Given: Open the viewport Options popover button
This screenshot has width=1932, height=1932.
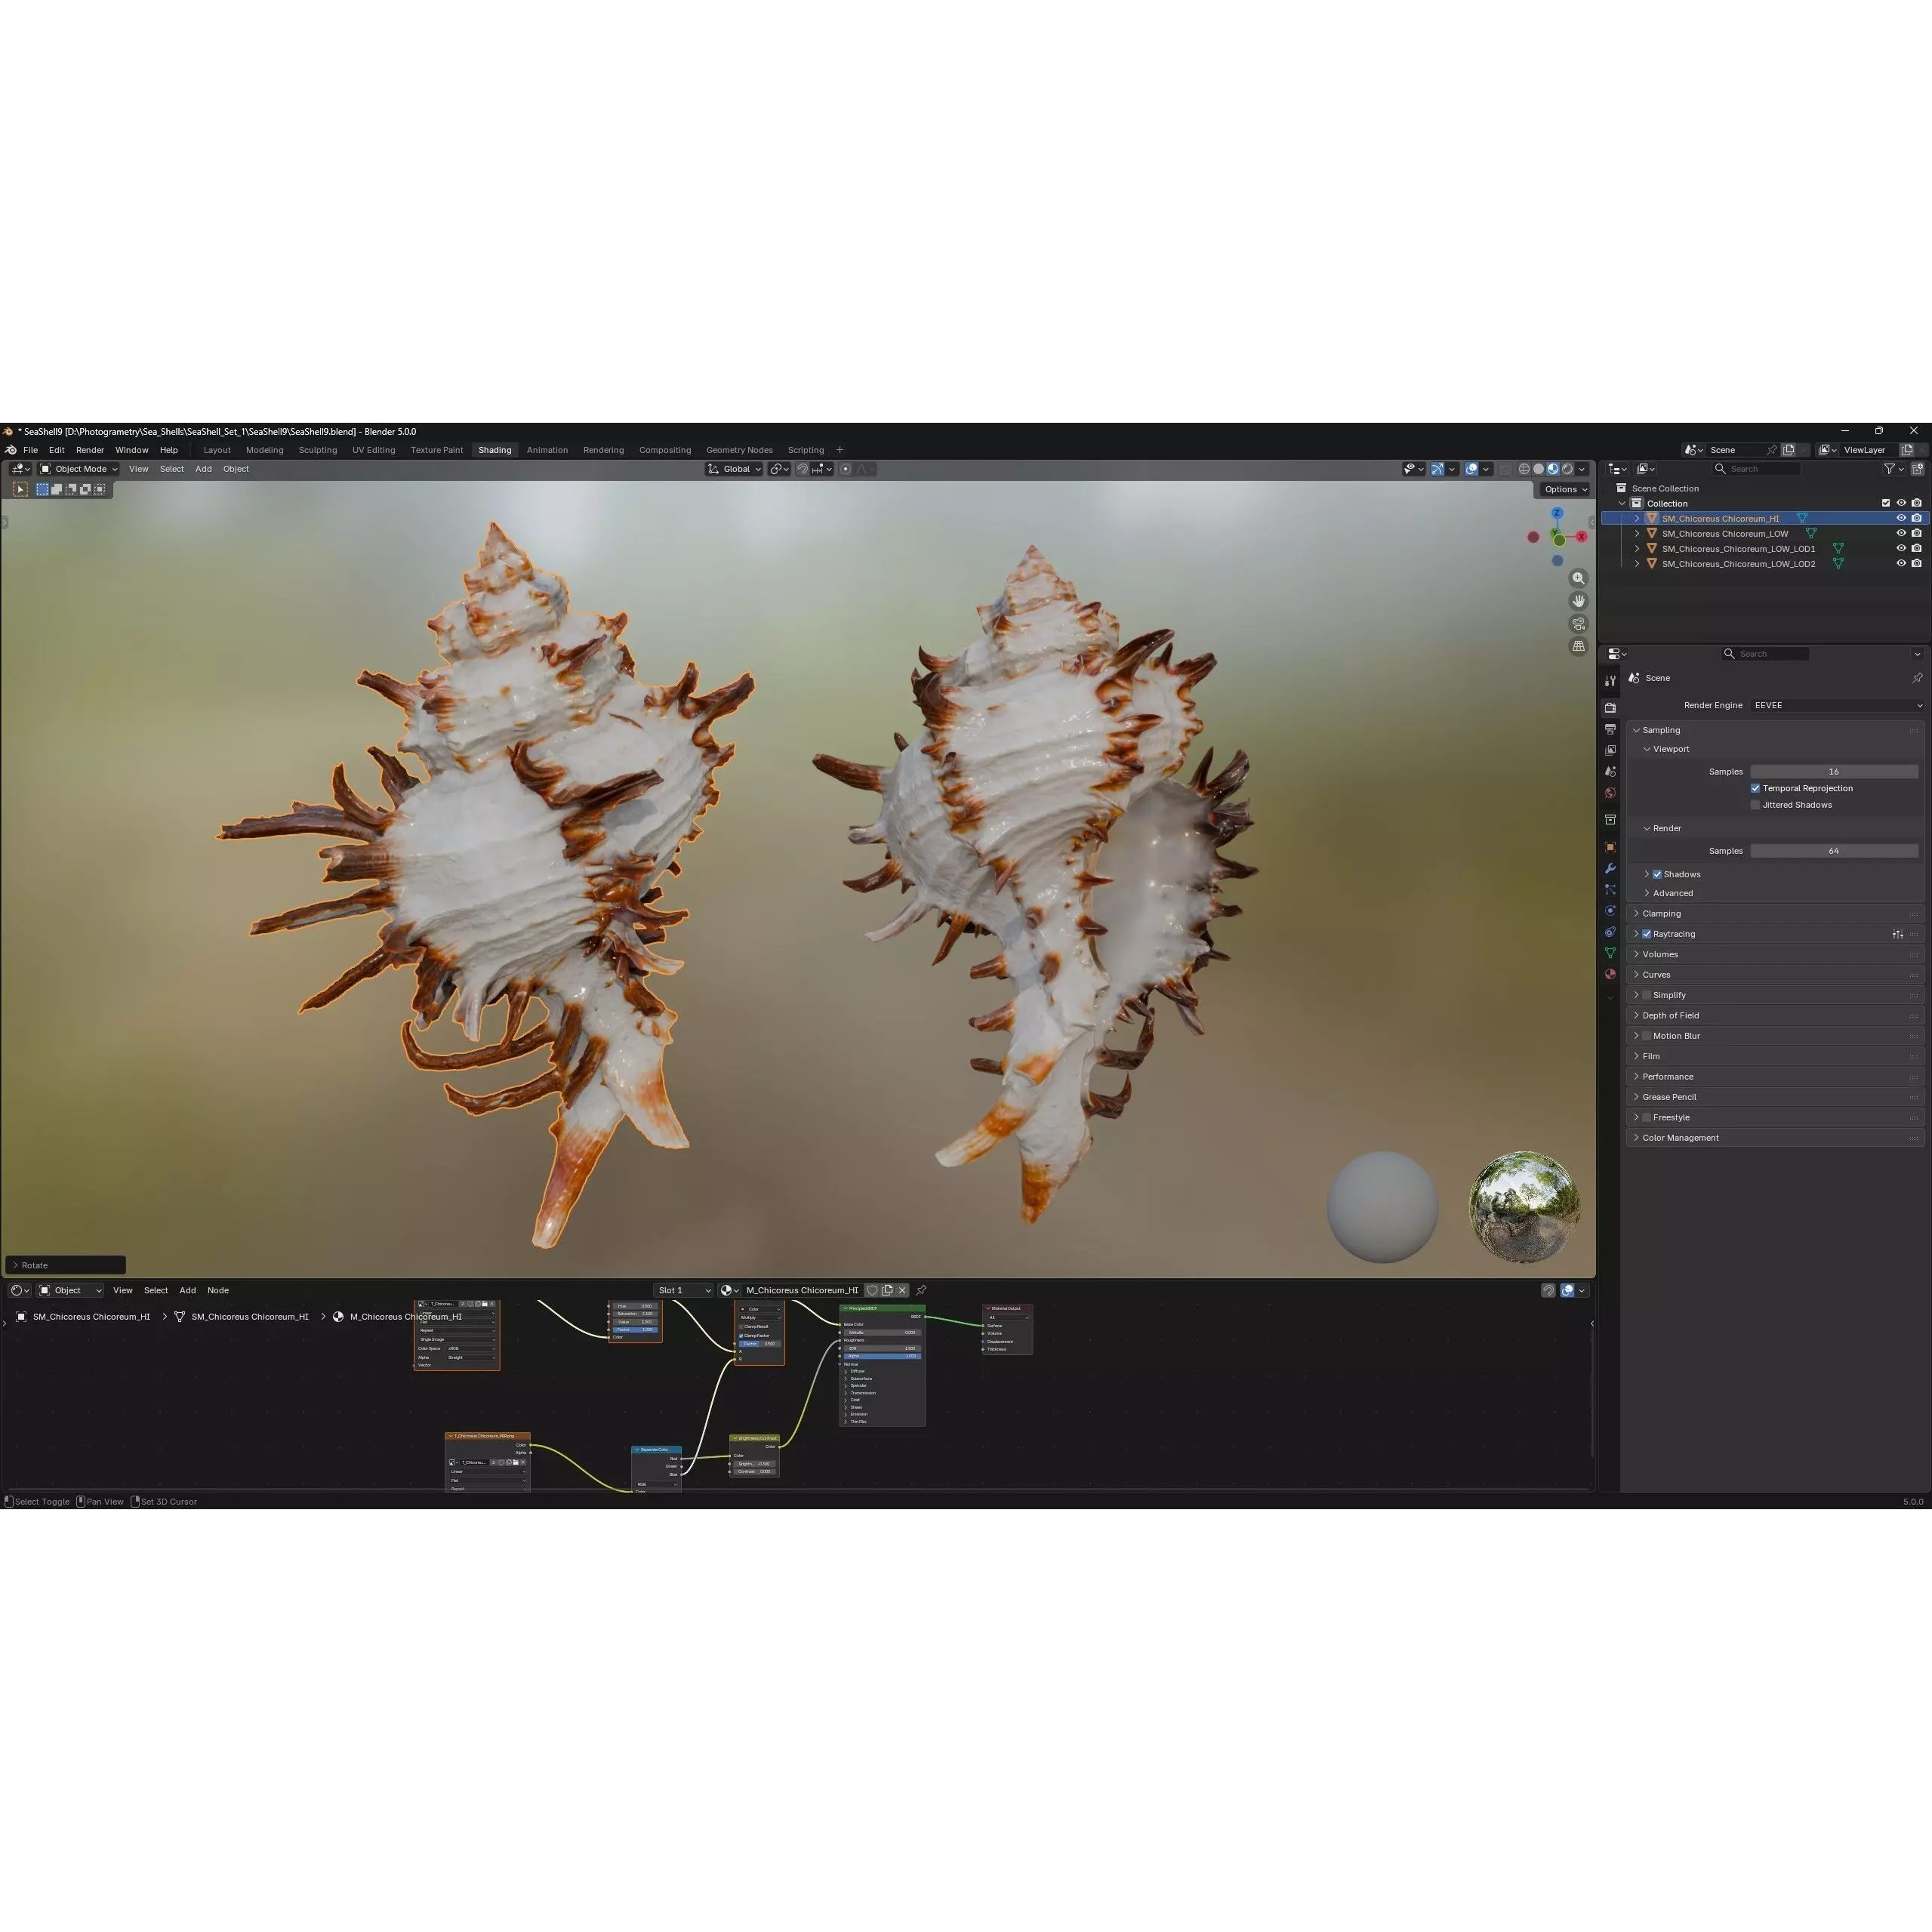Looking at the screenshot, I should click(x=1564, y=489).
